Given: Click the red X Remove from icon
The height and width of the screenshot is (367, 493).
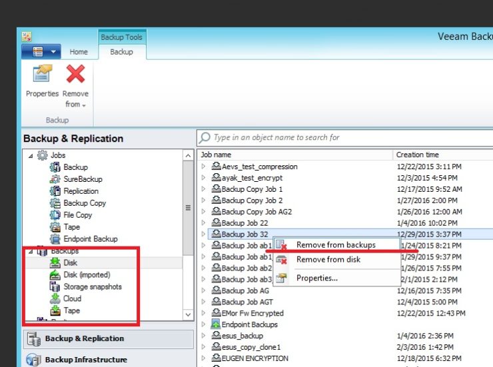Looking at the screenshot, I should 75,73.
